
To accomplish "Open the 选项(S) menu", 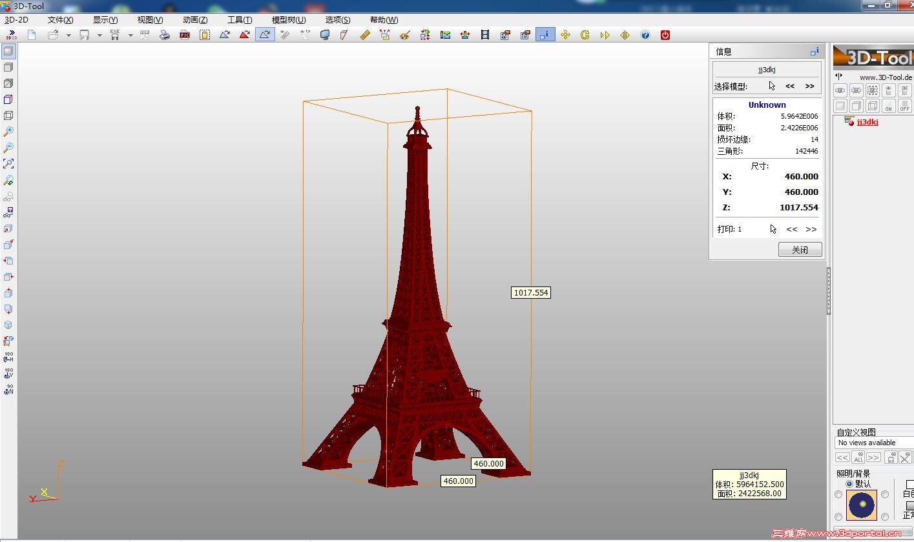I will pyautogui.click(x=338, y=20).
